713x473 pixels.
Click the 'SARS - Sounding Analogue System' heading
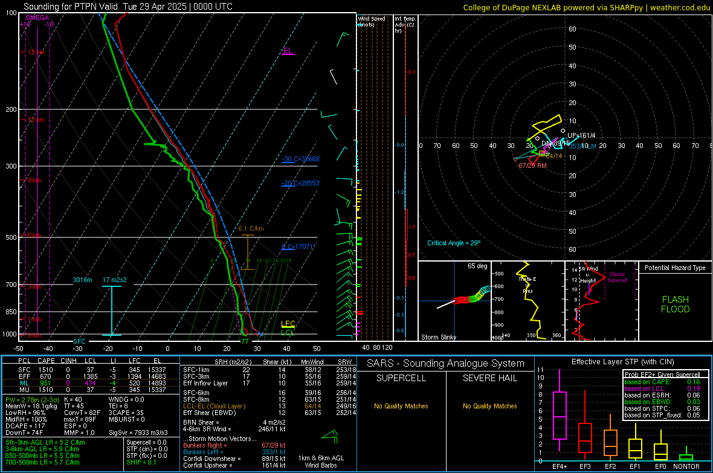point(445,364)
